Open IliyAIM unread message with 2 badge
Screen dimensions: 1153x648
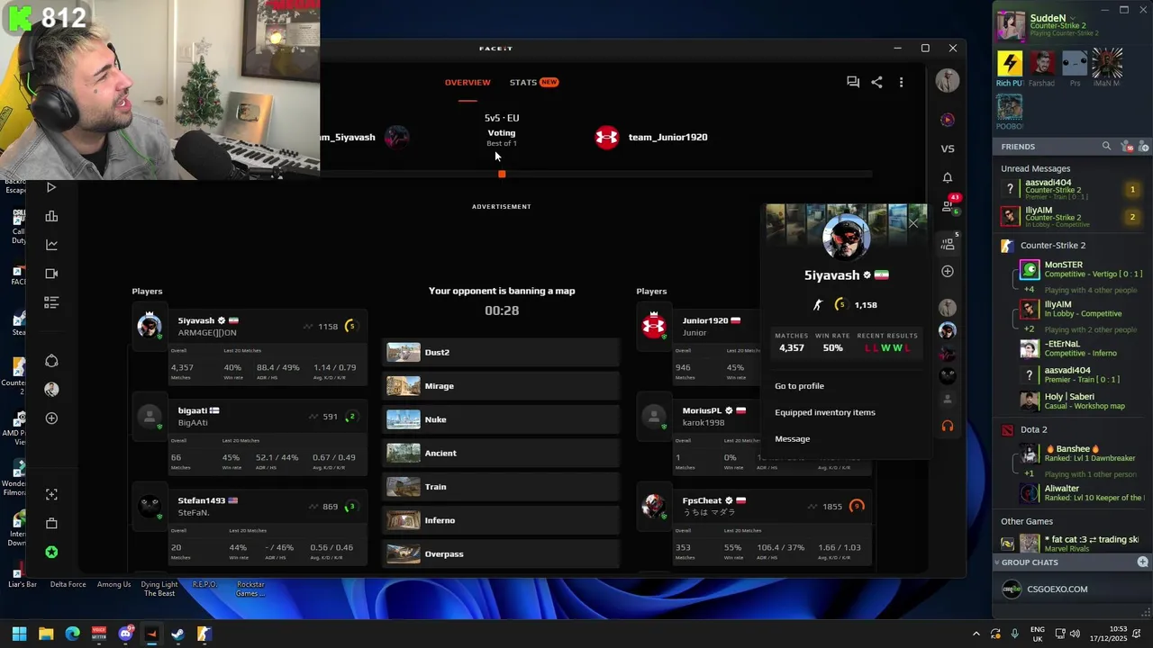1072,216
